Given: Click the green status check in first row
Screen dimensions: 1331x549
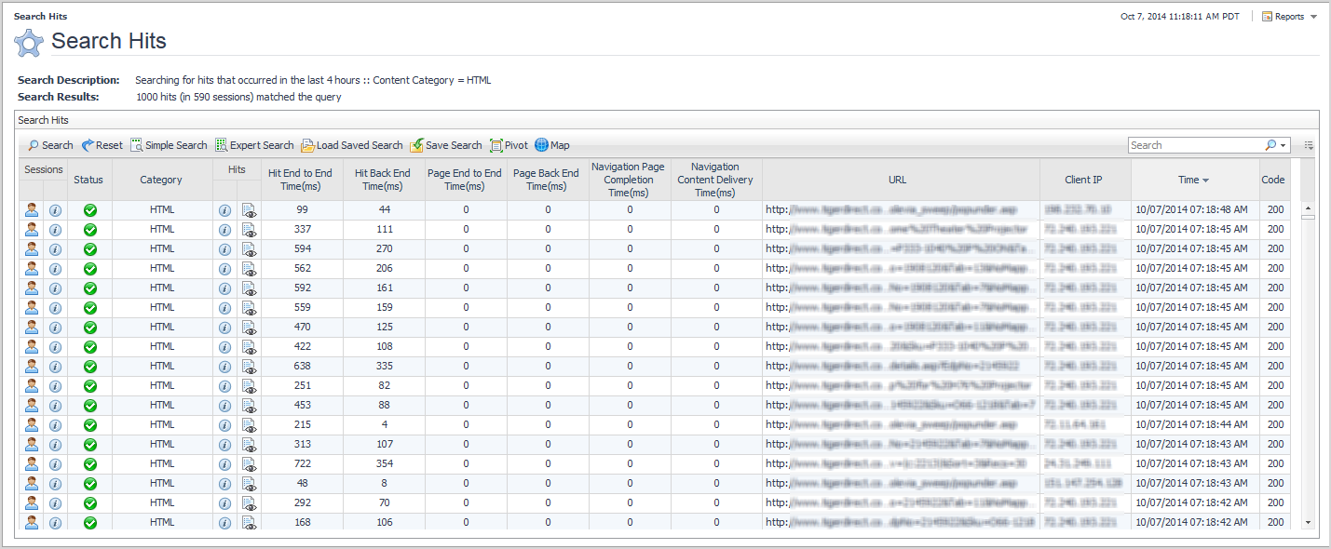Looking at the screenshot, I should [x=90, y=210].
